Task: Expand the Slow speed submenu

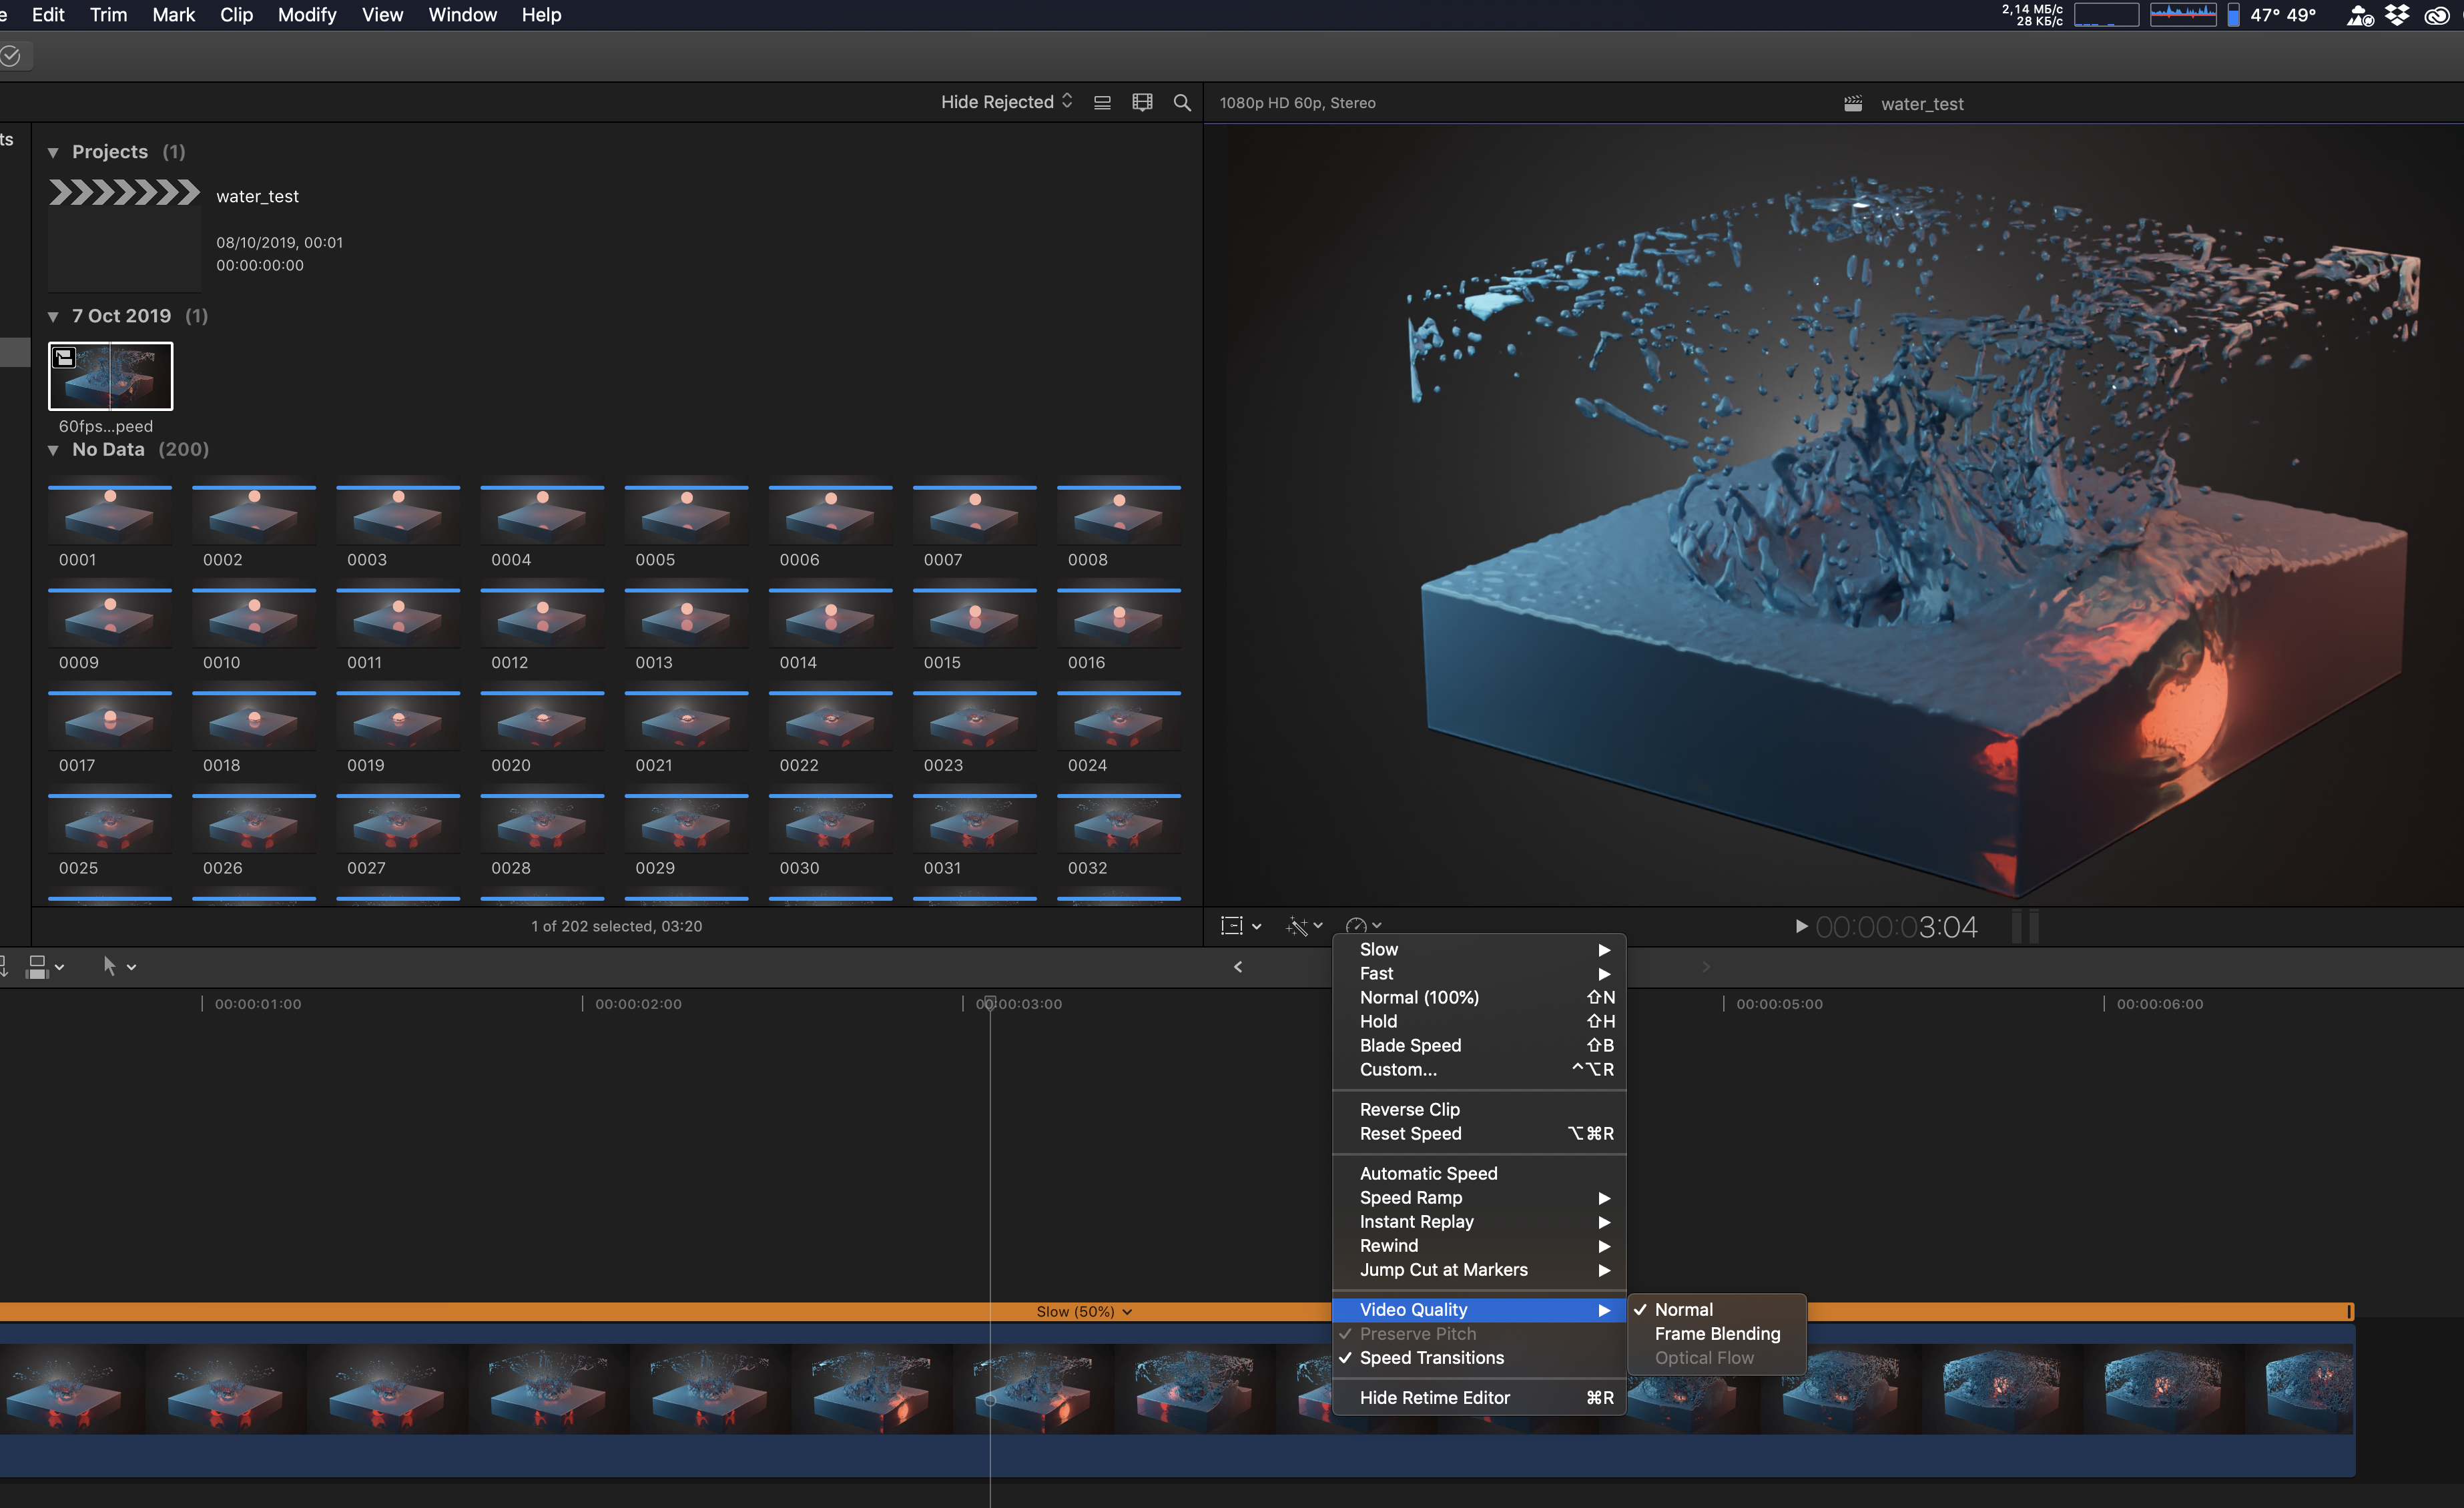Action: 1479,949
